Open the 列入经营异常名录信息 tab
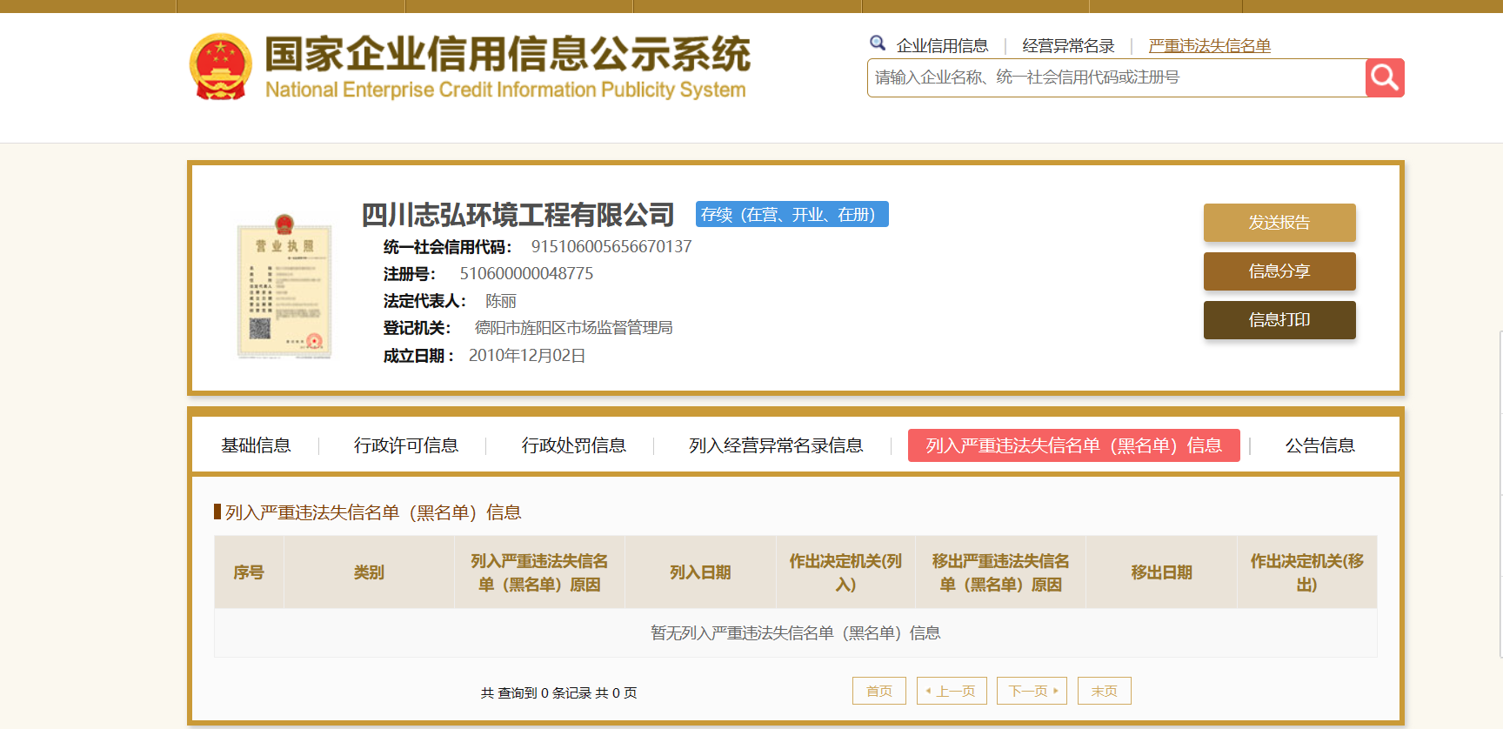Image resolution: width=1503 pixels, height=729 pixels. [776, 445]
